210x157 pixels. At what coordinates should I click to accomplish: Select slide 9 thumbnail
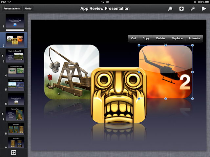[16, 142]
